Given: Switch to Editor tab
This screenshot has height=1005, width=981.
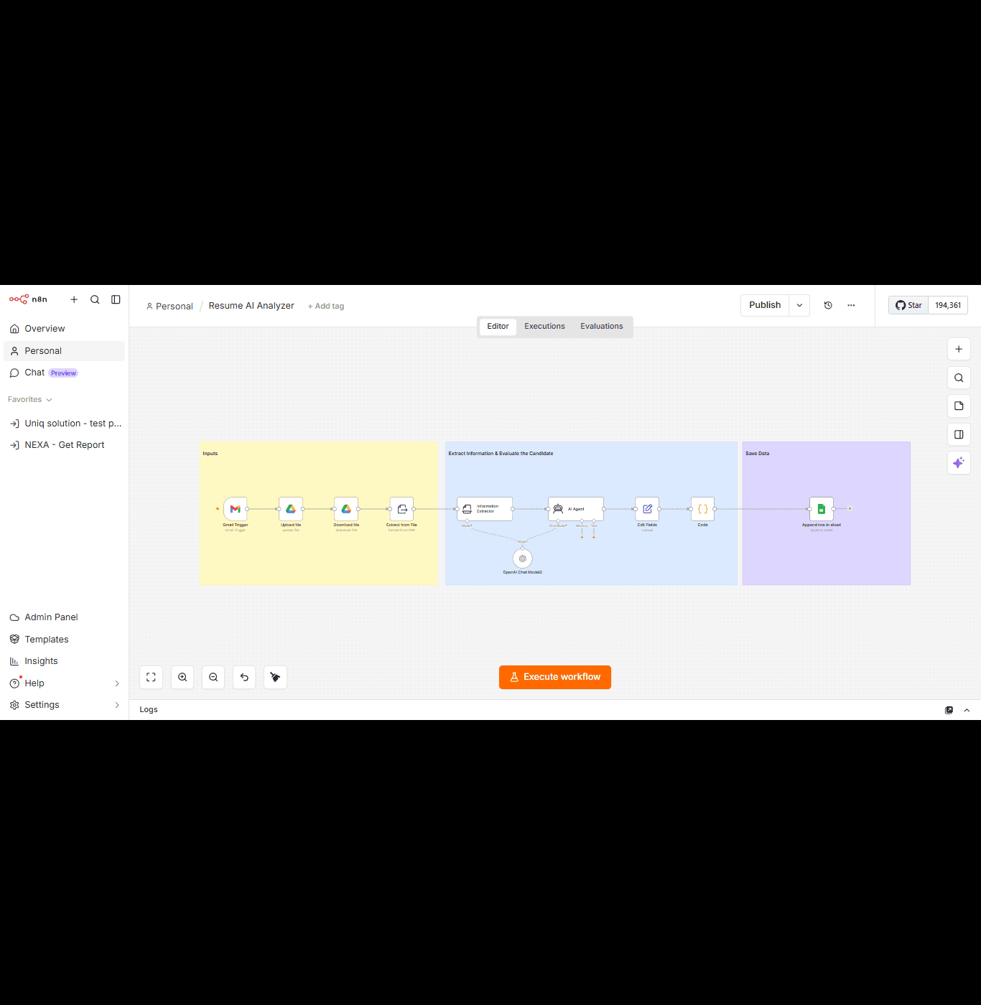Looking at the screenshot, I should (x=498, y=327).
